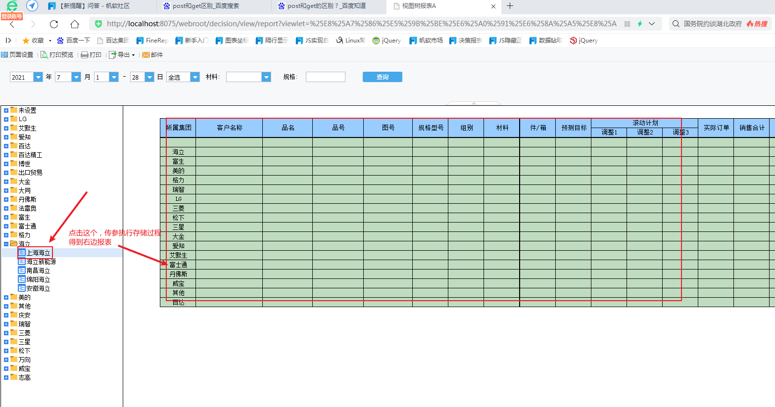Open a new browser tab with plus
This screenshot has width=775, height=407.
[x=510, y=6]
